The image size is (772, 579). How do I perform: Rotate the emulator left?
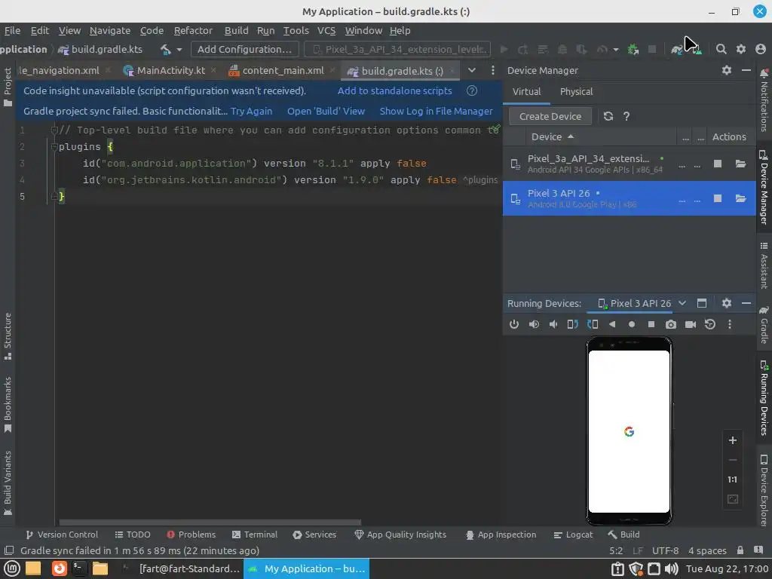(x=573, y=324)
